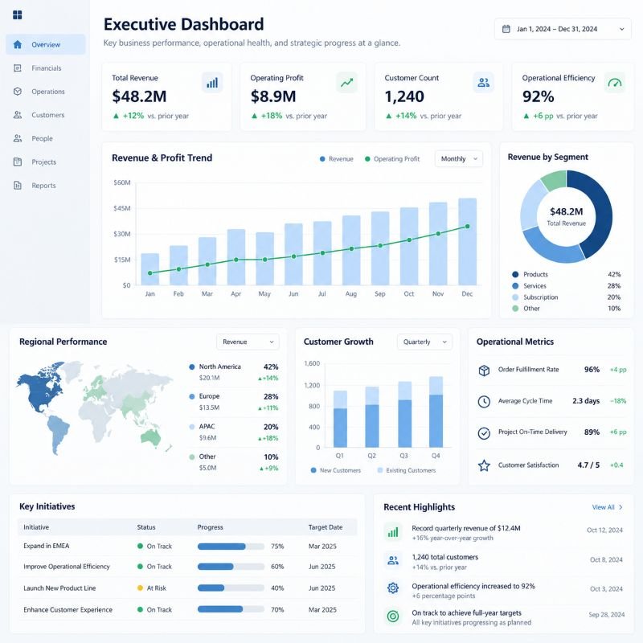The width and height of the screenshot is (643, 643).
Task: Click the Launch New Product Line progress bar
Action: click(x=231, y=588)
